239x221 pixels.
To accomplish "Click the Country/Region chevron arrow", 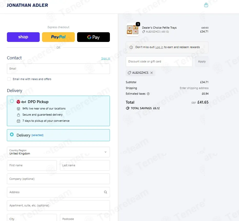I will point(106,152).
